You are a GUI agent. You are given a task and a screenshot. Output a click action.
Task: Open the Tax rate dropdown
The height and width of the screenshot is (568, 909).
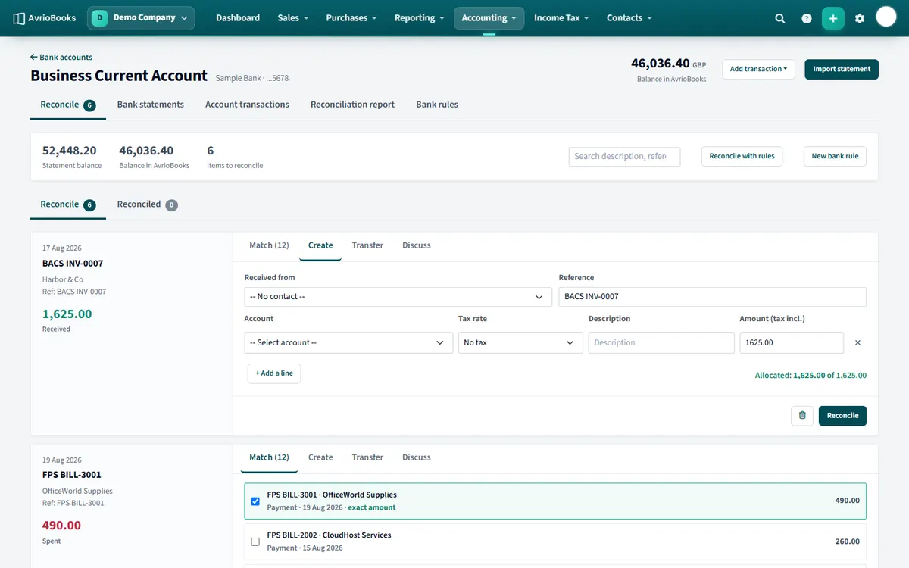[x=520, y=343]
